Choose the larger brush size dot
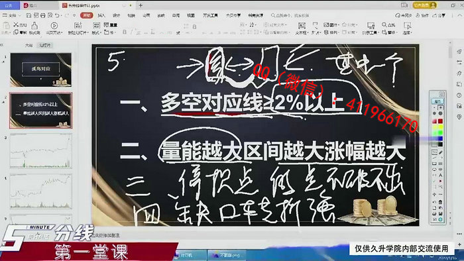464x261 pixels. (x=440, y=113)
